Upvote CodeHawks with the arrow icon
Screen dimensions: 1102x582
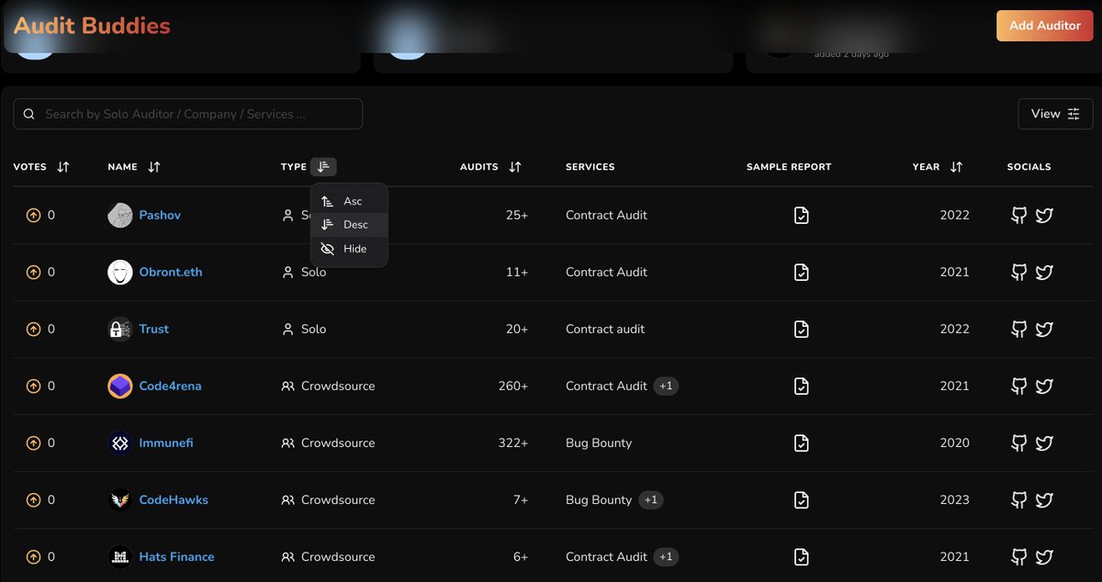pos(33,500)
